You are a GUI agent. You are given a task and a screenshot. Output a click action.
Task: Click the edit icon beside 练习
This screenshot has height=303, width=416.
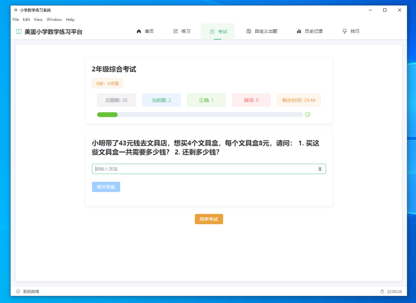pyautogui.click(x=175, y=31)
